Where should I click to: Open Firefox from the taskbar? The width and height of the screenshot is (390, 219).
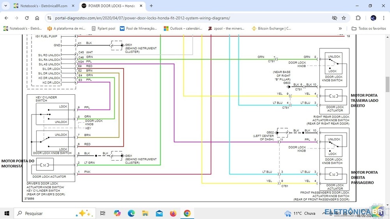[173, 213]
